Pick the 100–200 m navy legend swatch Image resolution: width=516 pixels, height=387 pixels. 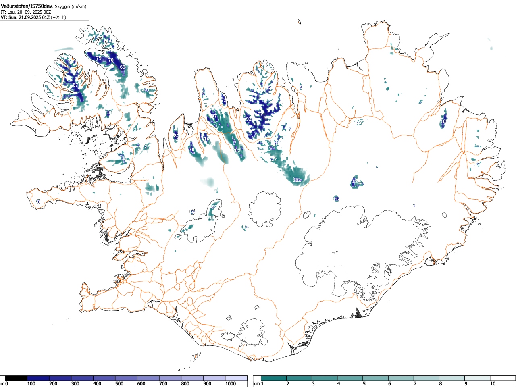38,378
